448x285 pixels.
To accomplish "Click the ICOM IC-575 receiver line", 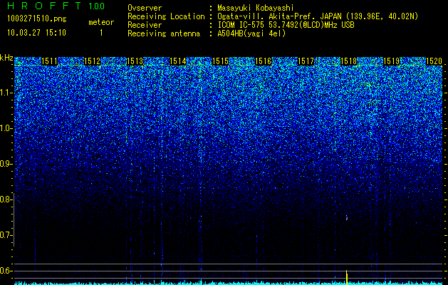I will click(286, 25).
